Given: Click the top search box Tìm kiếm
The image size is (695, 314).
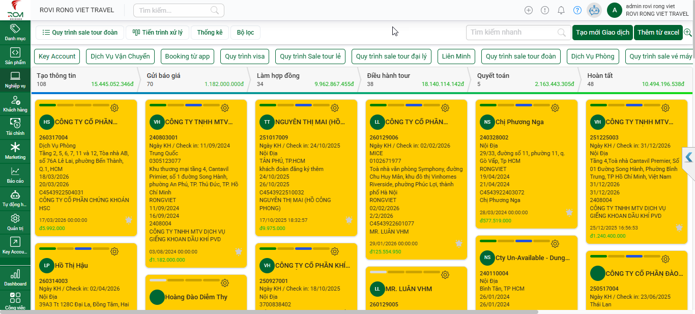Looking at the screenshot, I should [179, 10].
